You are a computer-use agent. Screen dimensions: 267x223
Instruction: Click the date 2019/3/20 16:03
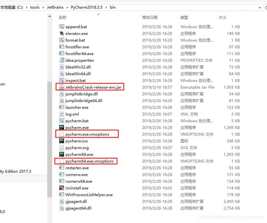click(x=157, y=188)
